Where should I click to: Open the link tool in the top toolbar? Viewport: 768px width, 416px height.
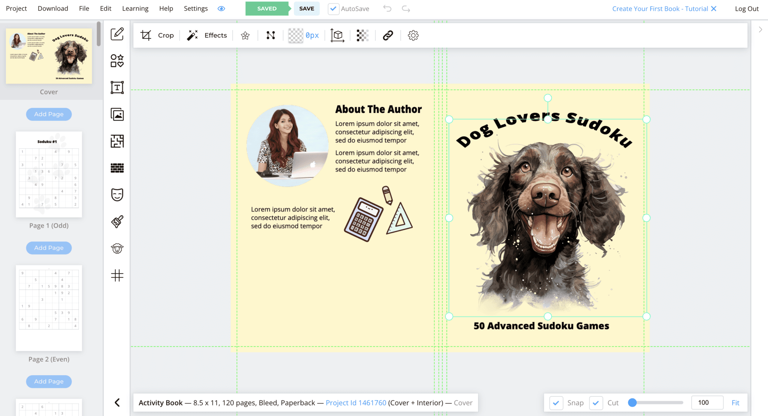(388, 35)
